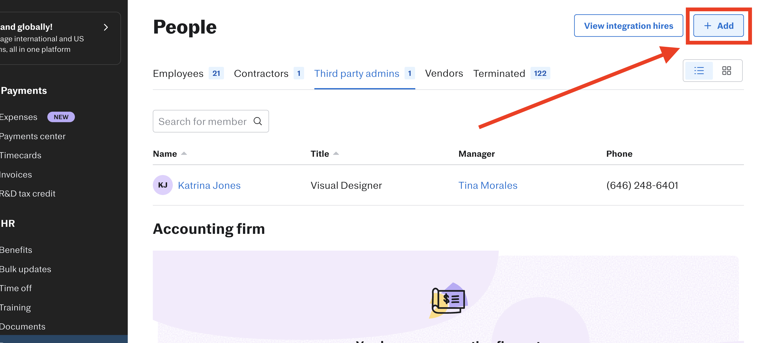The height and width of the screenshot is (343, 769).
Task: Open Expenses in the sidebar
Action: pyautogui.click(x=19, y=117)
